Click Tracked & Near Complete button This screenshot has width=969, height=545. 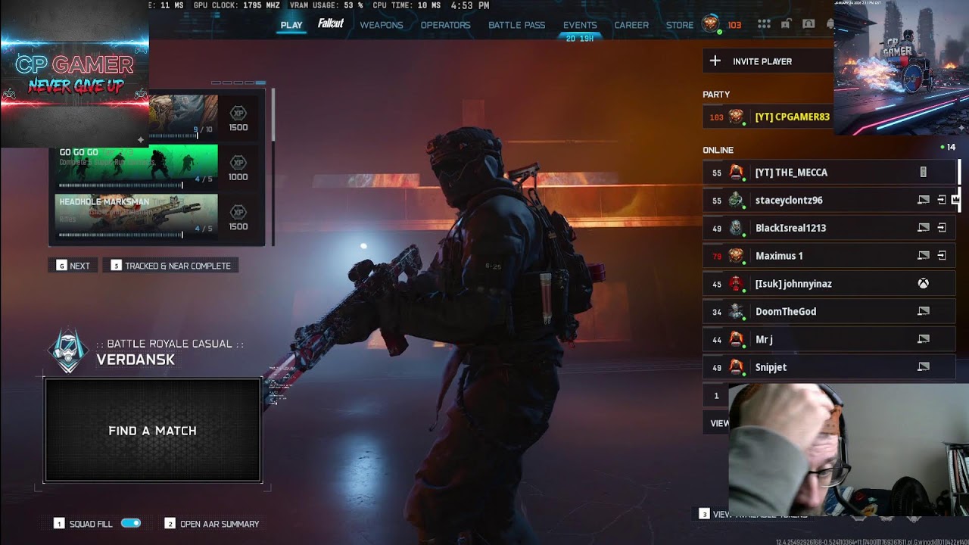pyautogui.click(x=170, y=266)
